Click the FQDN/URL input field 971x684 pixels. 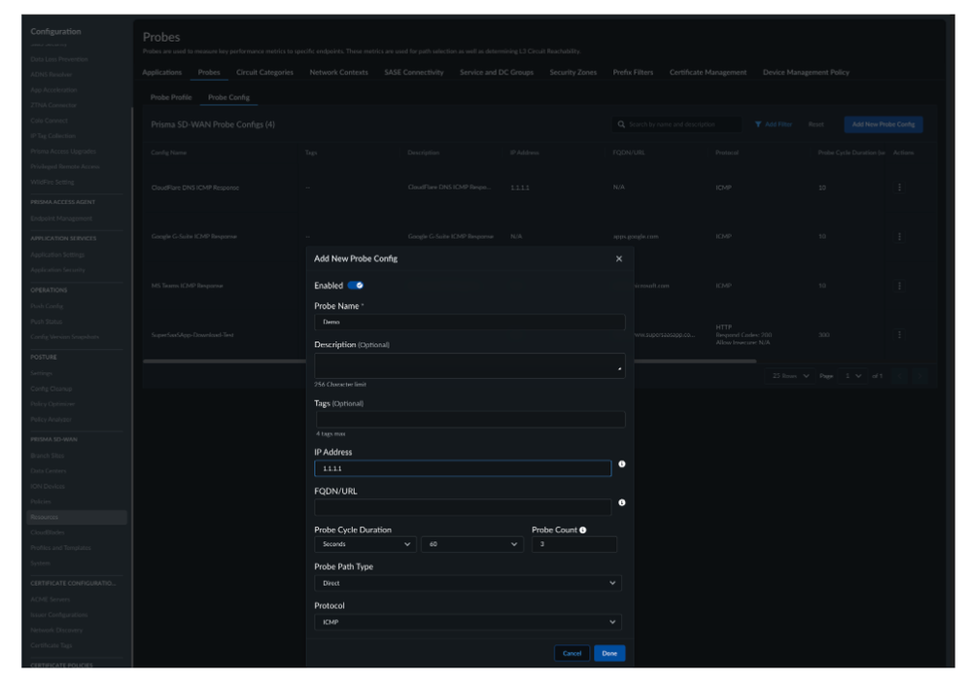click(x=463, y=507)
